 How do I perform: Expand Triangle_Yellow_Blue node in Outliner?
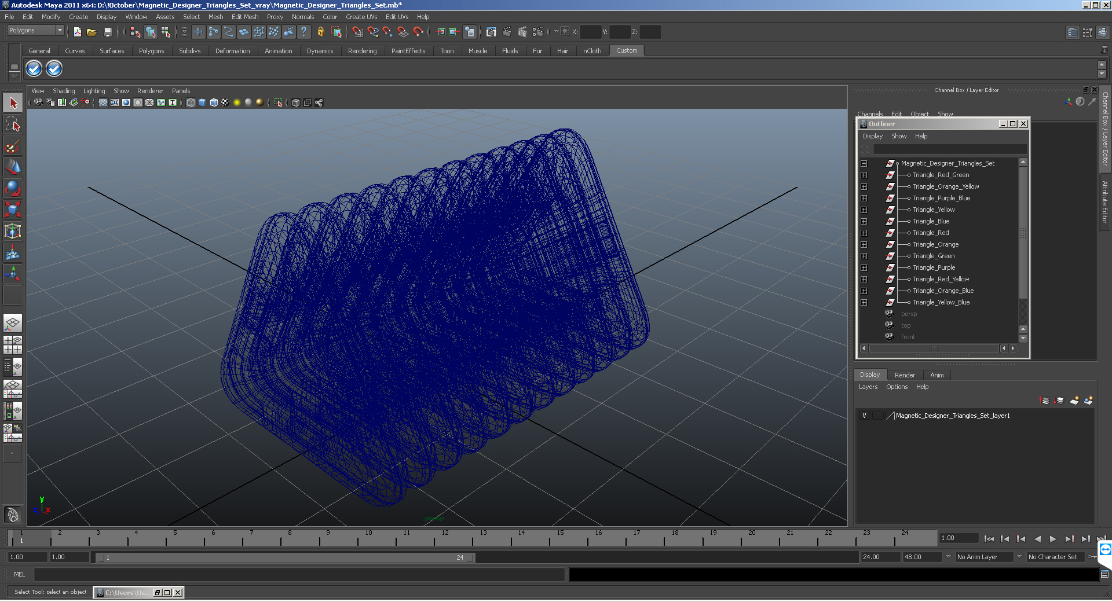click(864, 302)
